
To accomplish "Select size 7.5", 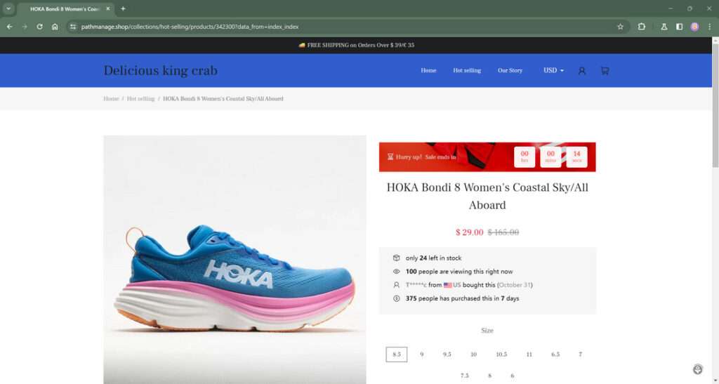I will (465, 376).
